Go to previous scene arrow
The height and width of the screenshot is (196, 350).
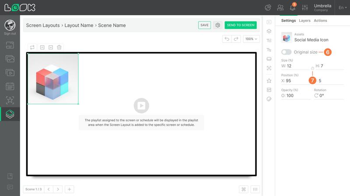coord(49,189)
